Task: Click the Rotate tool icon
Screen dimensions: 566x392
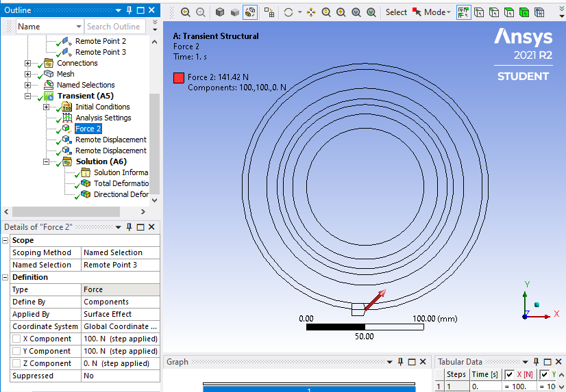Action: 288,12
